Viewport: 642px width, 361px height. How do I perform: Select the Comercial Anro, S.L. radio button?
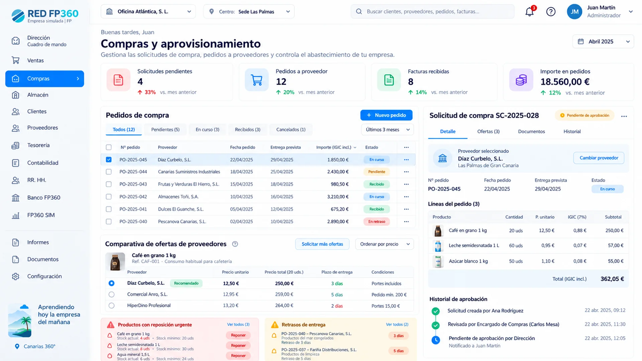pos(111,294)
